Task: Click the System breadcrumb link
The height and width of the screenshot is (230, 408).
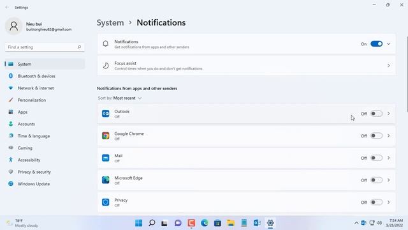Action: click(x=110, y=23)
